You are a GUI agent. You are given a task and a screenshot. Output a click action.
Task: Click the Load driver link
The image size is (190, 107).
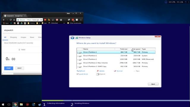click(x=83, y=74)
